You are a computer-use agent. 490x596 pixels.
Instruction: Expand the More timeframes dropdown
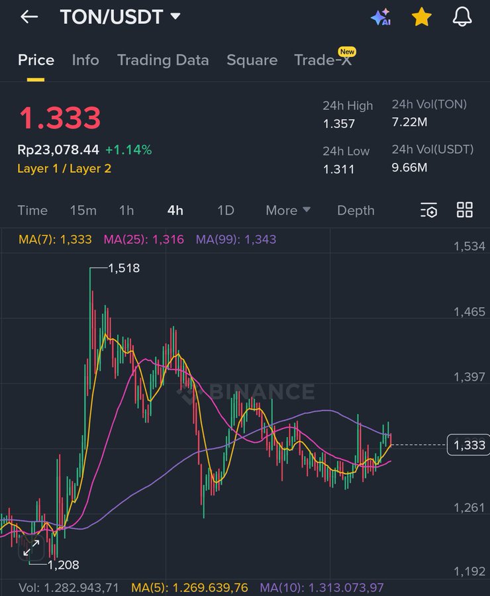click(288, 210)
